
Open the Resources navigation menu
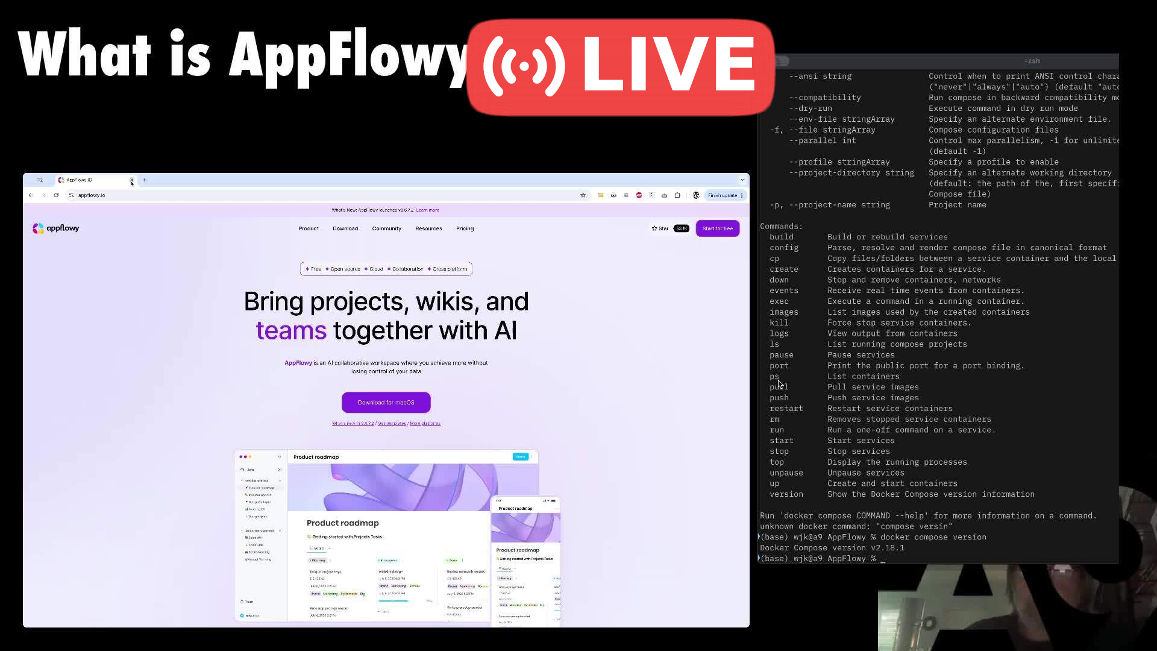click(428, 228)
